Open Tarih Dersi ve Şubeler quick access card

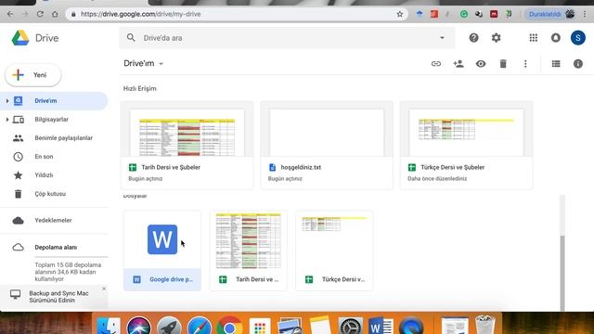click(187, 145)
